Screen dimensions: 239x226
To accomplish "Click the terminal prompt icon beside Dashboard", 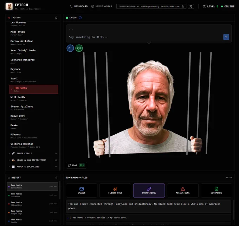I will [71, 6].
